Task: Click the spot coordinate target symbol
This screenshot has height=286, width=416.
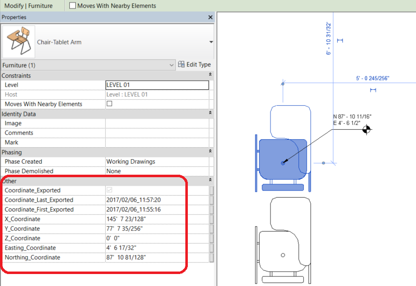Action: point(367,130)
